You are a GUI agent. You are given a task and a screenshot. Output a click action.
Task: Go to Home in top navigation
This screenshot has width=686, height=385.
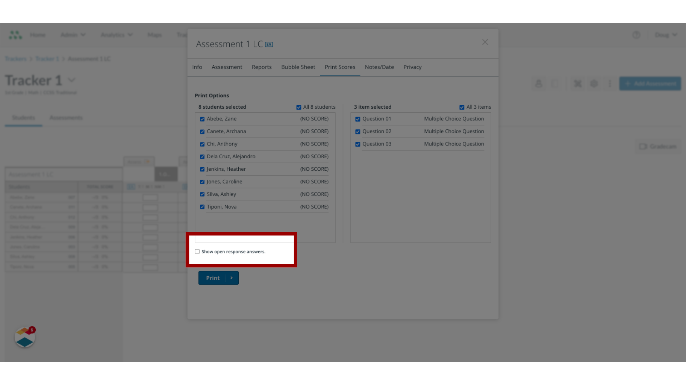point(38,35)
